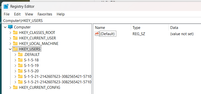Select the (Default) value entry
The image size is (201, 94).
108,34
